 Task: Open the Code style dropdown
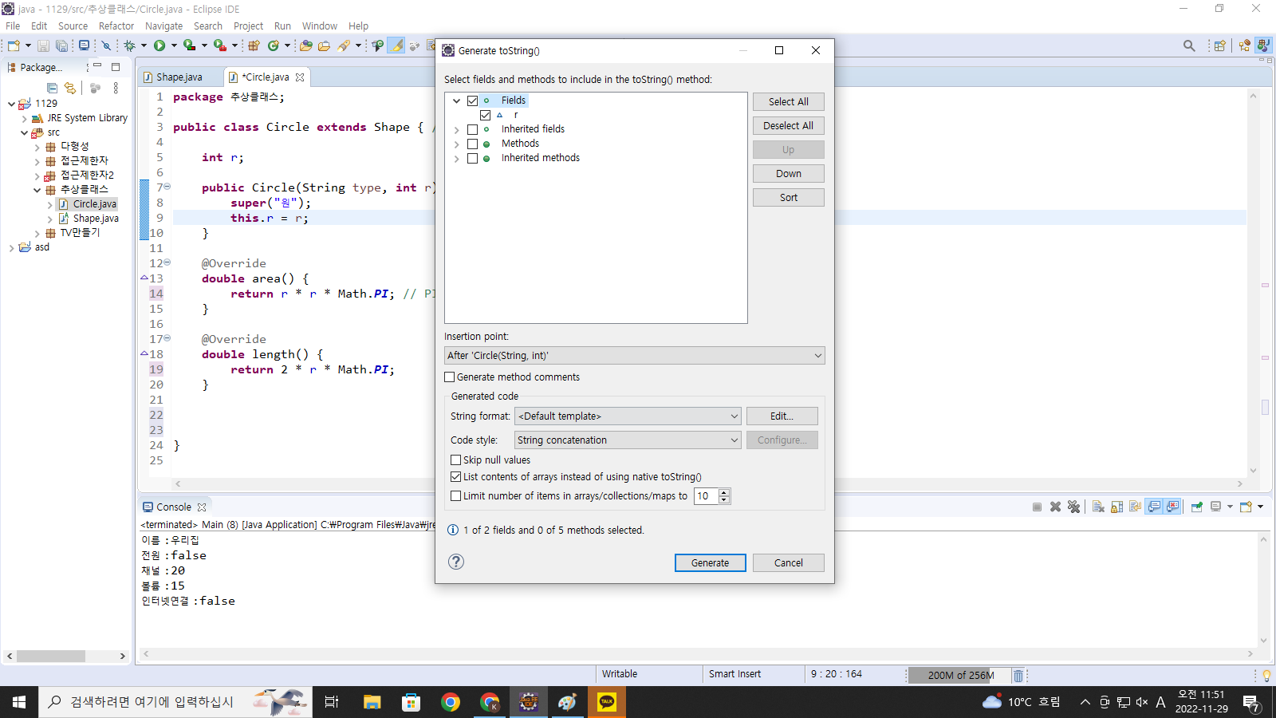[628, 440]
